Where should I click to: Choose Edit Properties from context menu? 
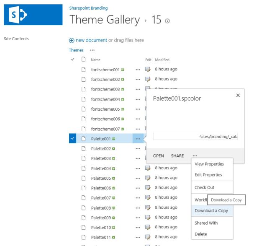pyautogui.click(x=208, y=175)
